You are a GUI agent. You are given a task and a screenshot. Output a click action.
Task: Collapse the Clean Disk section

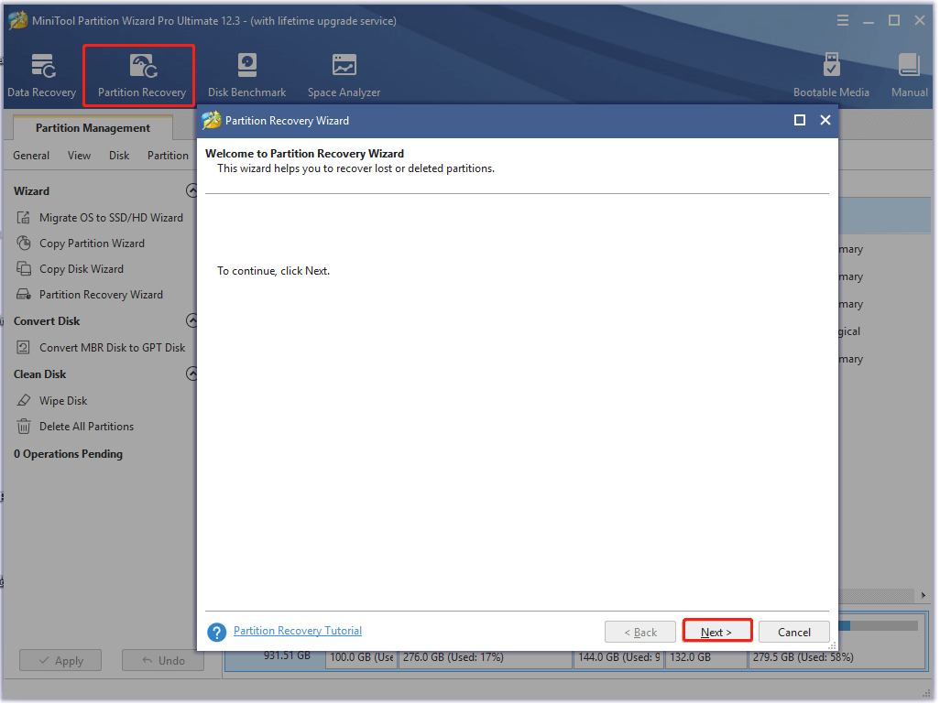click(x=191, y=374)
